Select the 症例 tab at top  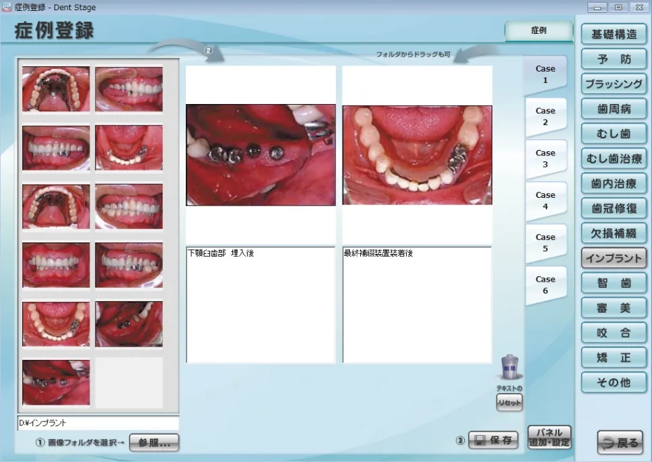click(x=538, y=31)
